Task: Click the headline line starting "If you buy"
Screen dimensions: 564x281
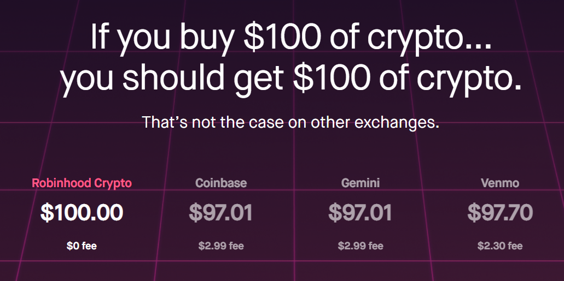Action: point(290,37)
